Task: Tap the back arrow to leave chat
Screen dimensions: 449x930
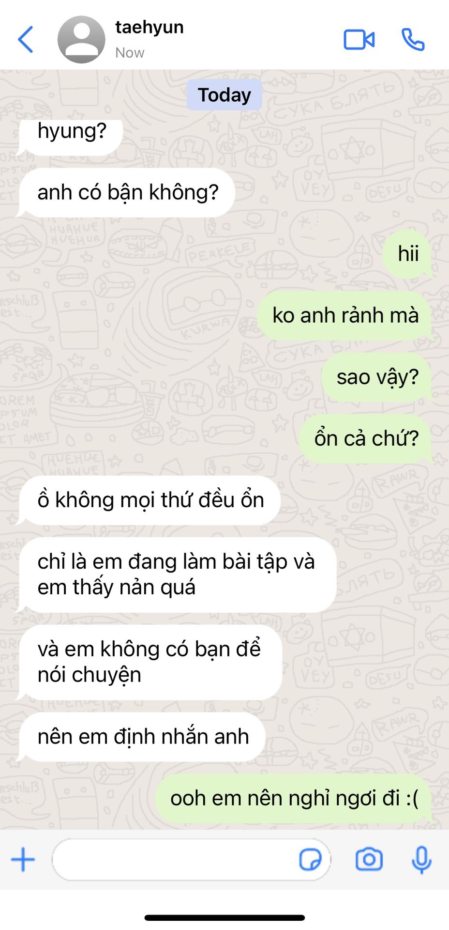Action: (x=25, y=40)
